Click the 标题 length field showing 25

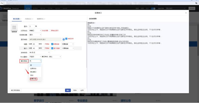tap(35, 44)
